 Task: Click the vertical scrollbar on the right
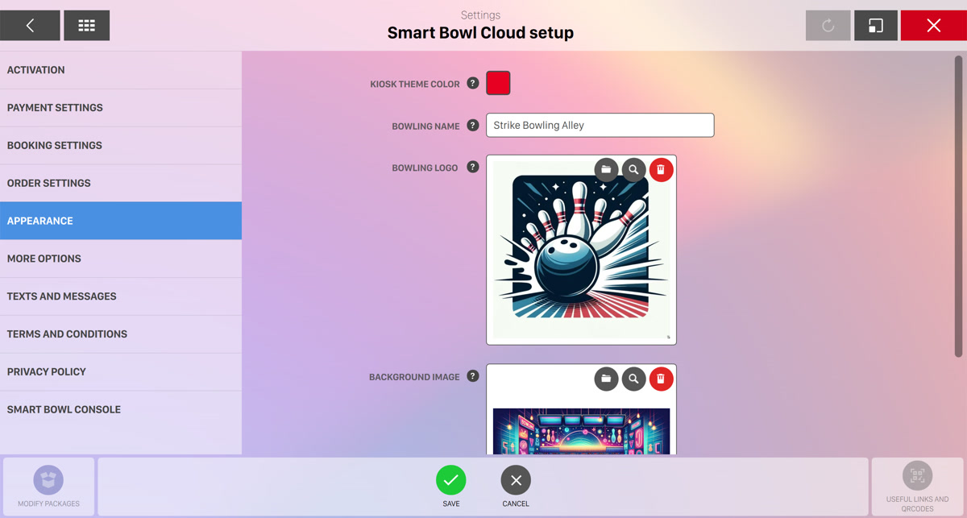[958, 205]
